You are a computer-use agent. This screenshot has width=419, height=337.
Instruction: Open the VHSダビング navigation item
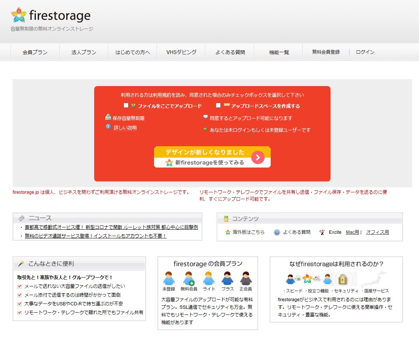click(181, 52)
